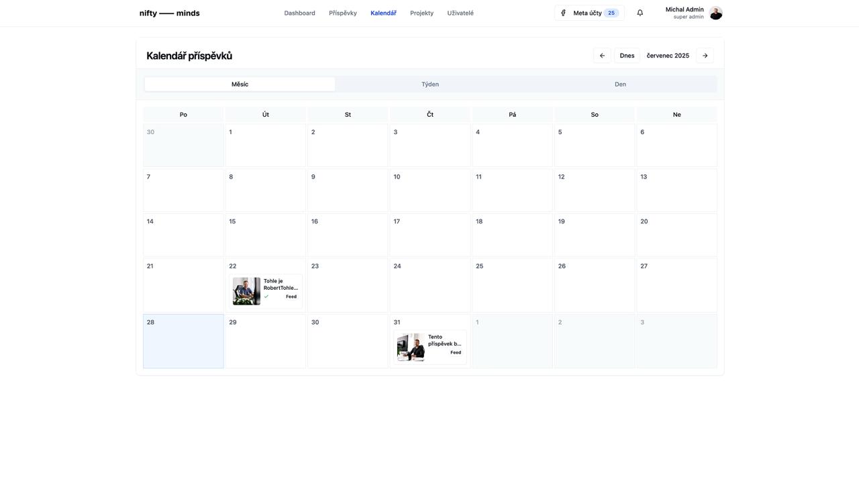Open post thumbnail on July 22

point(246,291)
